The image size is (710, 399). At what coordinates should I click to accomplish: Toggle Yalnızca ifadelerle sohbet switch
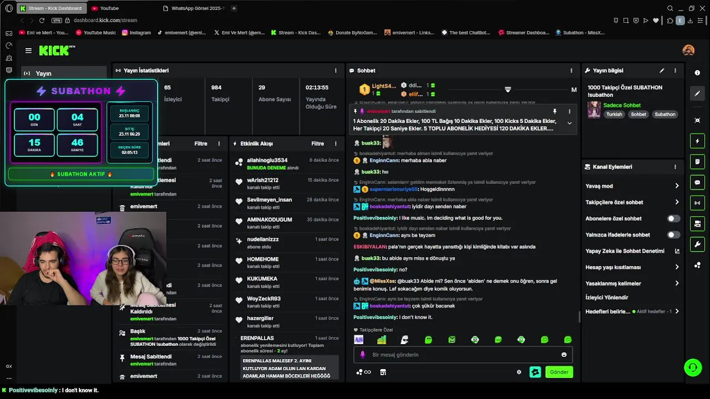[673, 235]
